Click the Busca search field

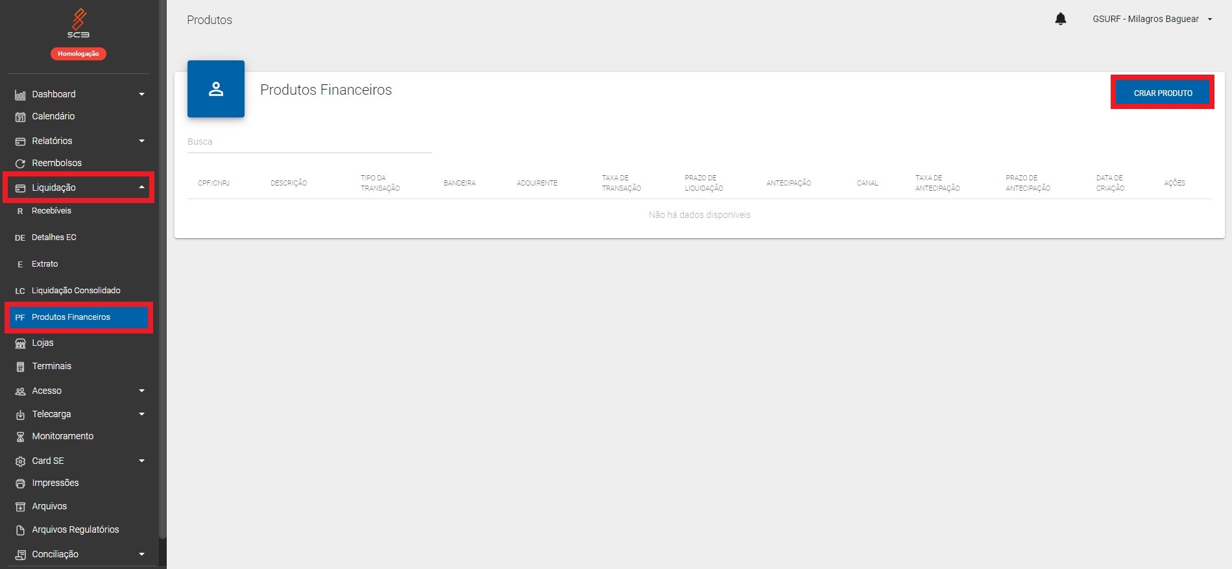click(309, 142)
